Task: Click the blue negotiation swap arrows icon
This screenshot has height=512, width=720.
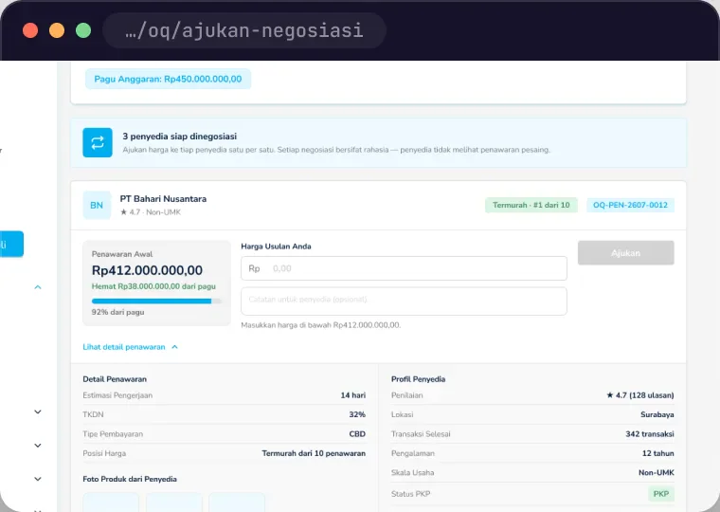Action: click(x=98, y=142)
